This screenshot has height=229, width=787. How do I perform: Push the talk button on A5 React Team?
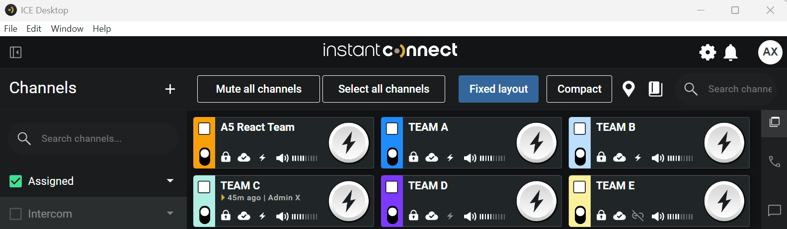tap(349, 143)
